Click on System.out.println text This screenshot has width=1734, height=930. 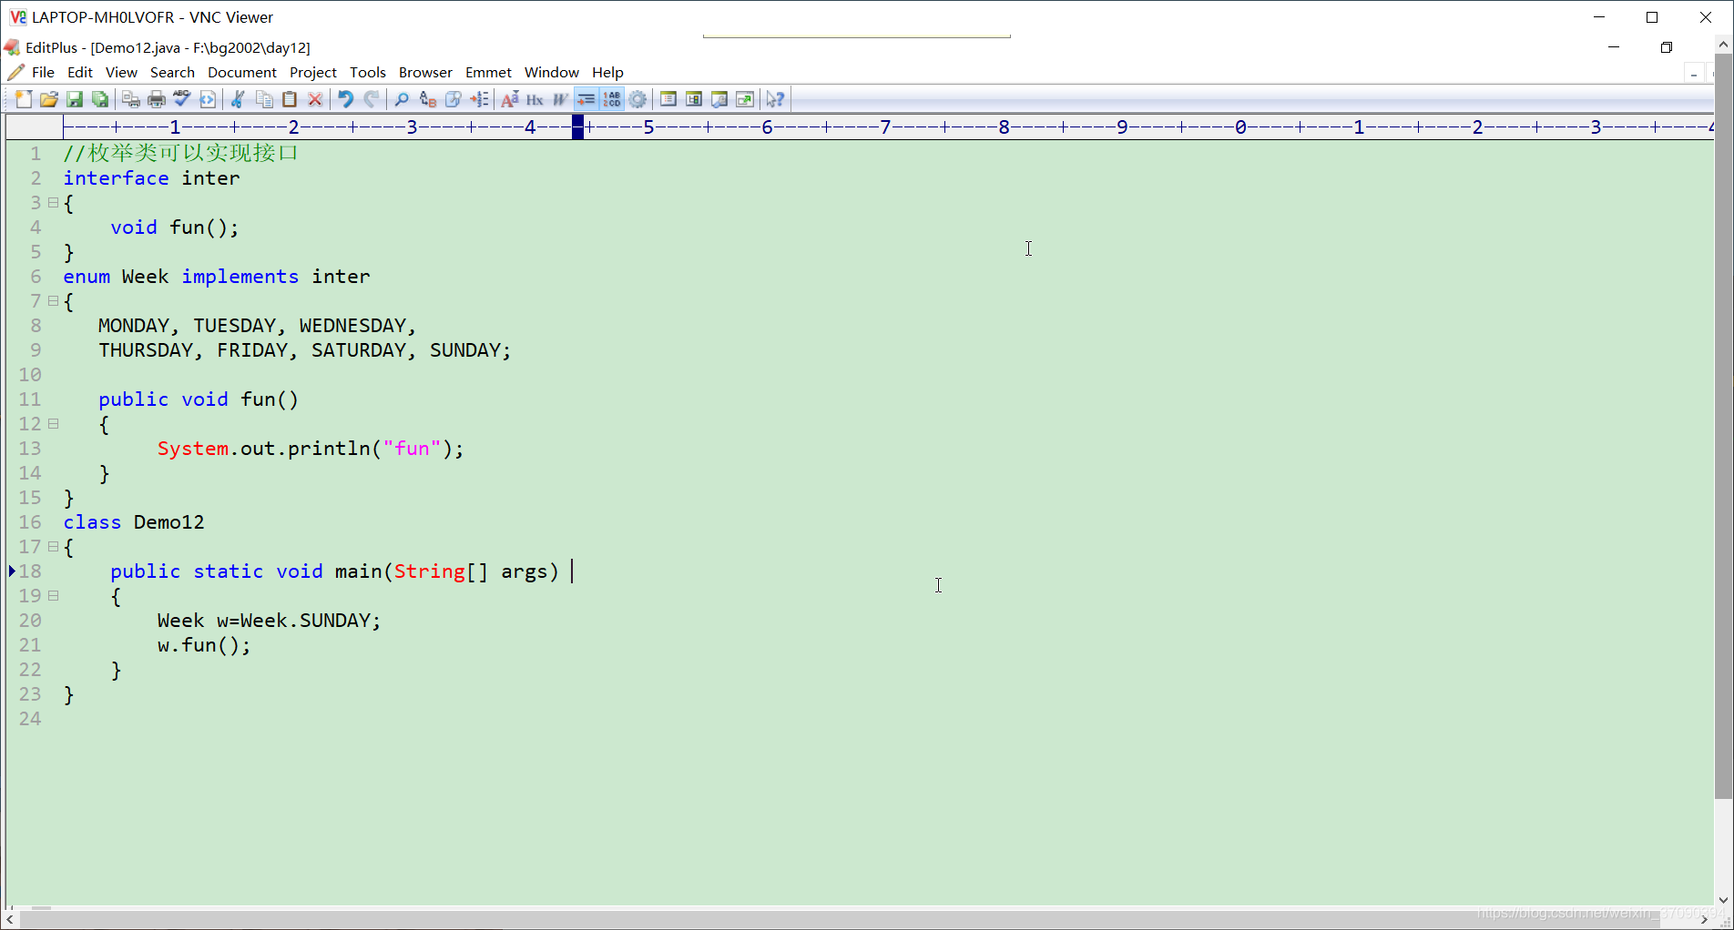(x=311, y=448)
